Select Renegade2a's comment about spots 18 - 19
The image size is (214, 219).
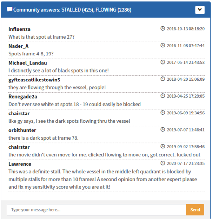click(74, 104)
